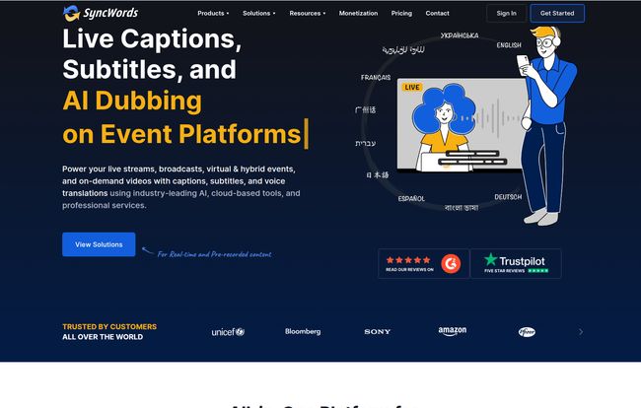Click the FRANÇAIS language label
641x408 pixels.
[376, 77]
